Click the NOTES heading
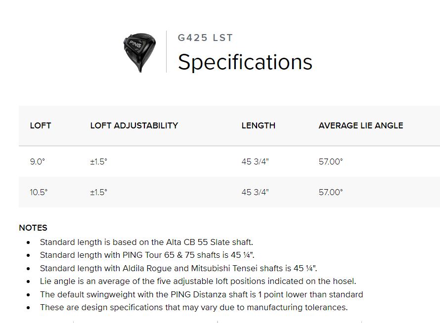The image size is (440, 323). point(33,228)
